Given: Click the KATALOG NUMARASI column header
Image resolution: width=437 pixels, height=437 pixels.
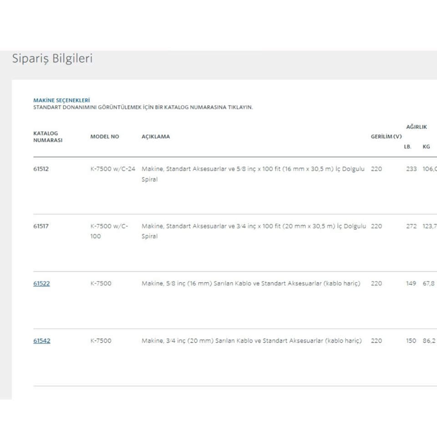Looking at the screenshot, I should pyautogui.click(x=47, y=137).
